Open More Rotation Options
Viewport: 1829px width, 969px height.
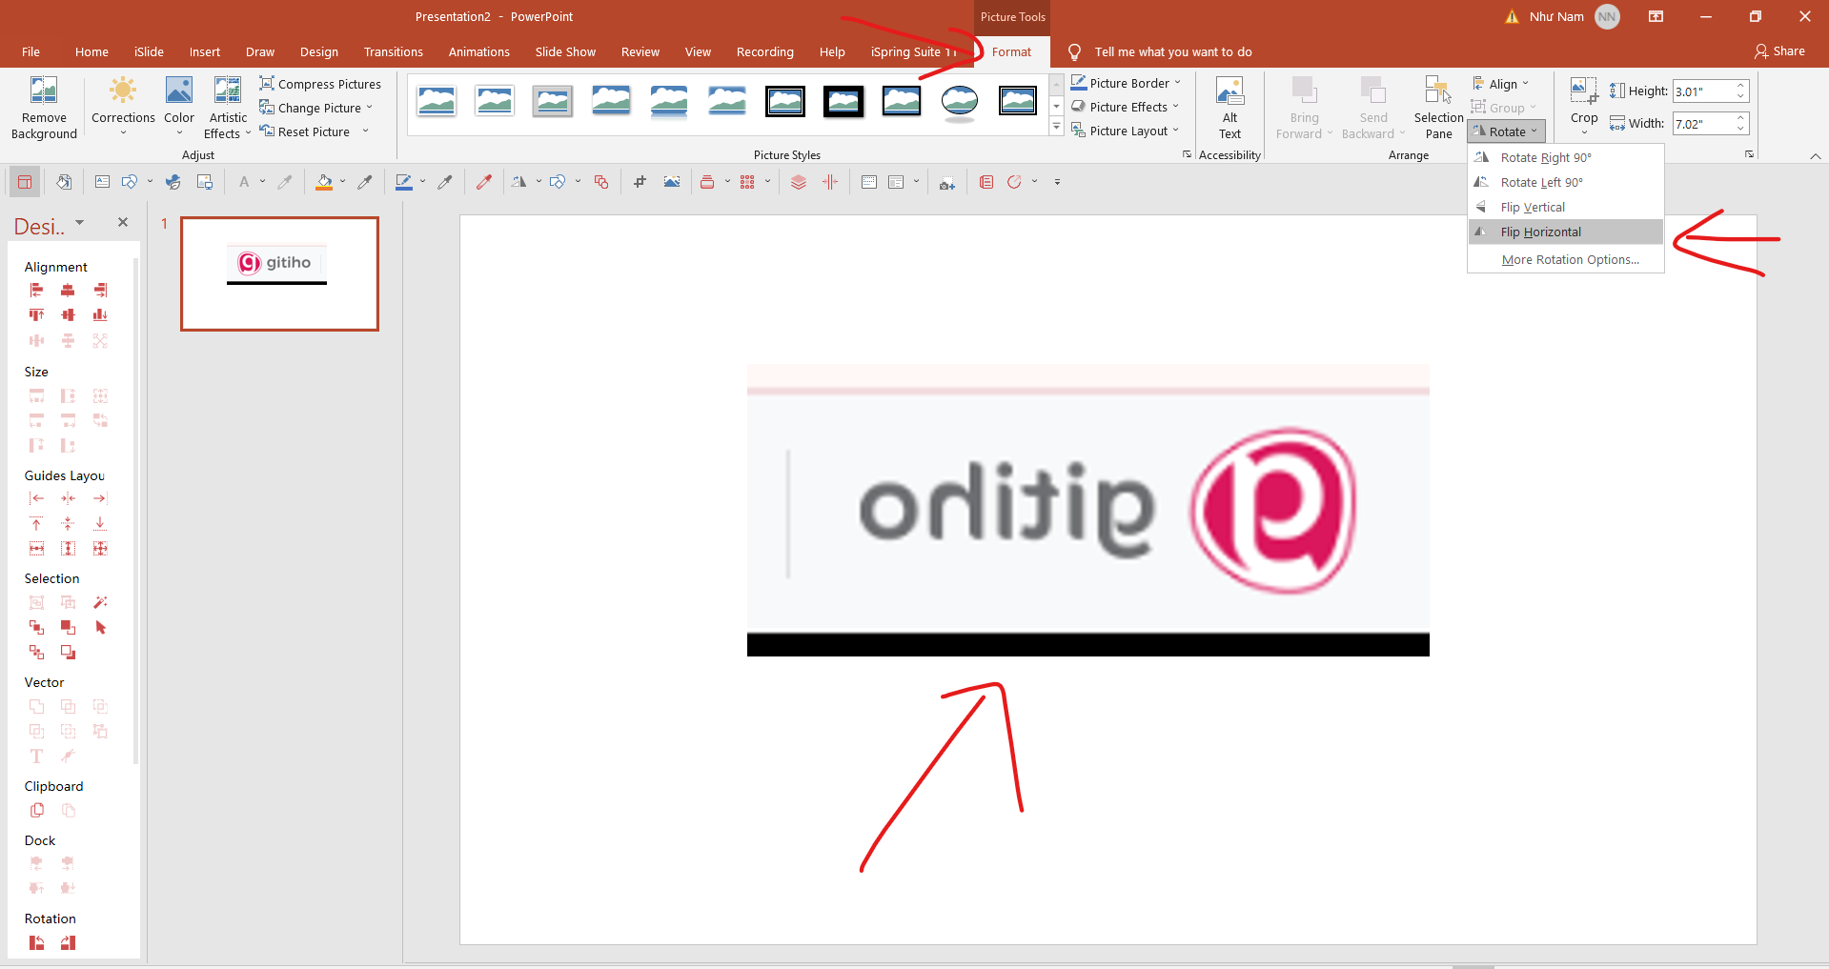[x=1566, y=259]
